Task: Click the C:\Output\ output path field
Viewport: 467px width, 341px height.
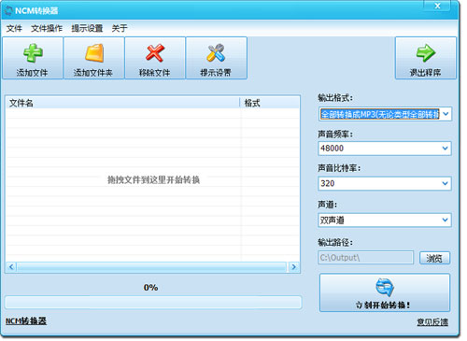Action: click(x=365, y=258)
